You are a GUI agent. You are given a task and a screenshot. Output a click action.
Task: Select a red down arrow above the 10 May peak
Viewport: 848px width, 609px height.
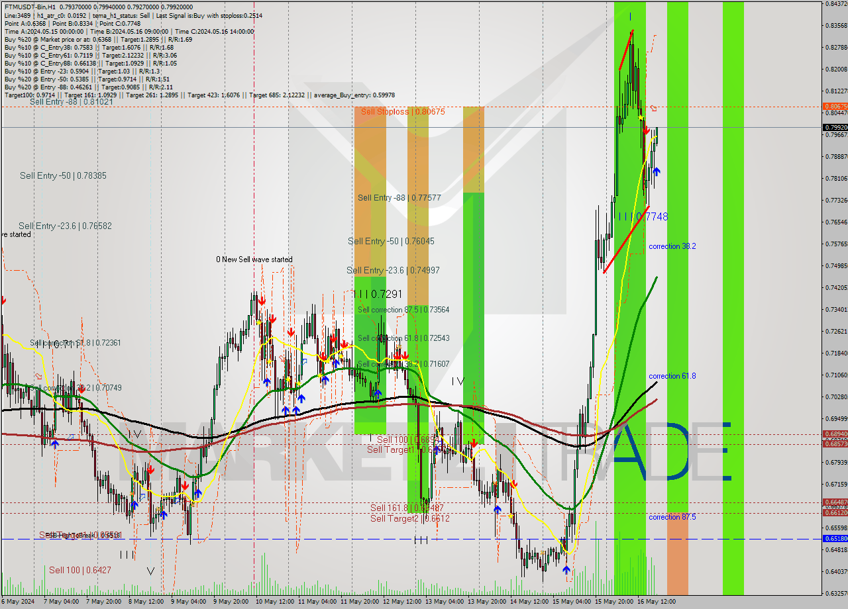(262, 301)
